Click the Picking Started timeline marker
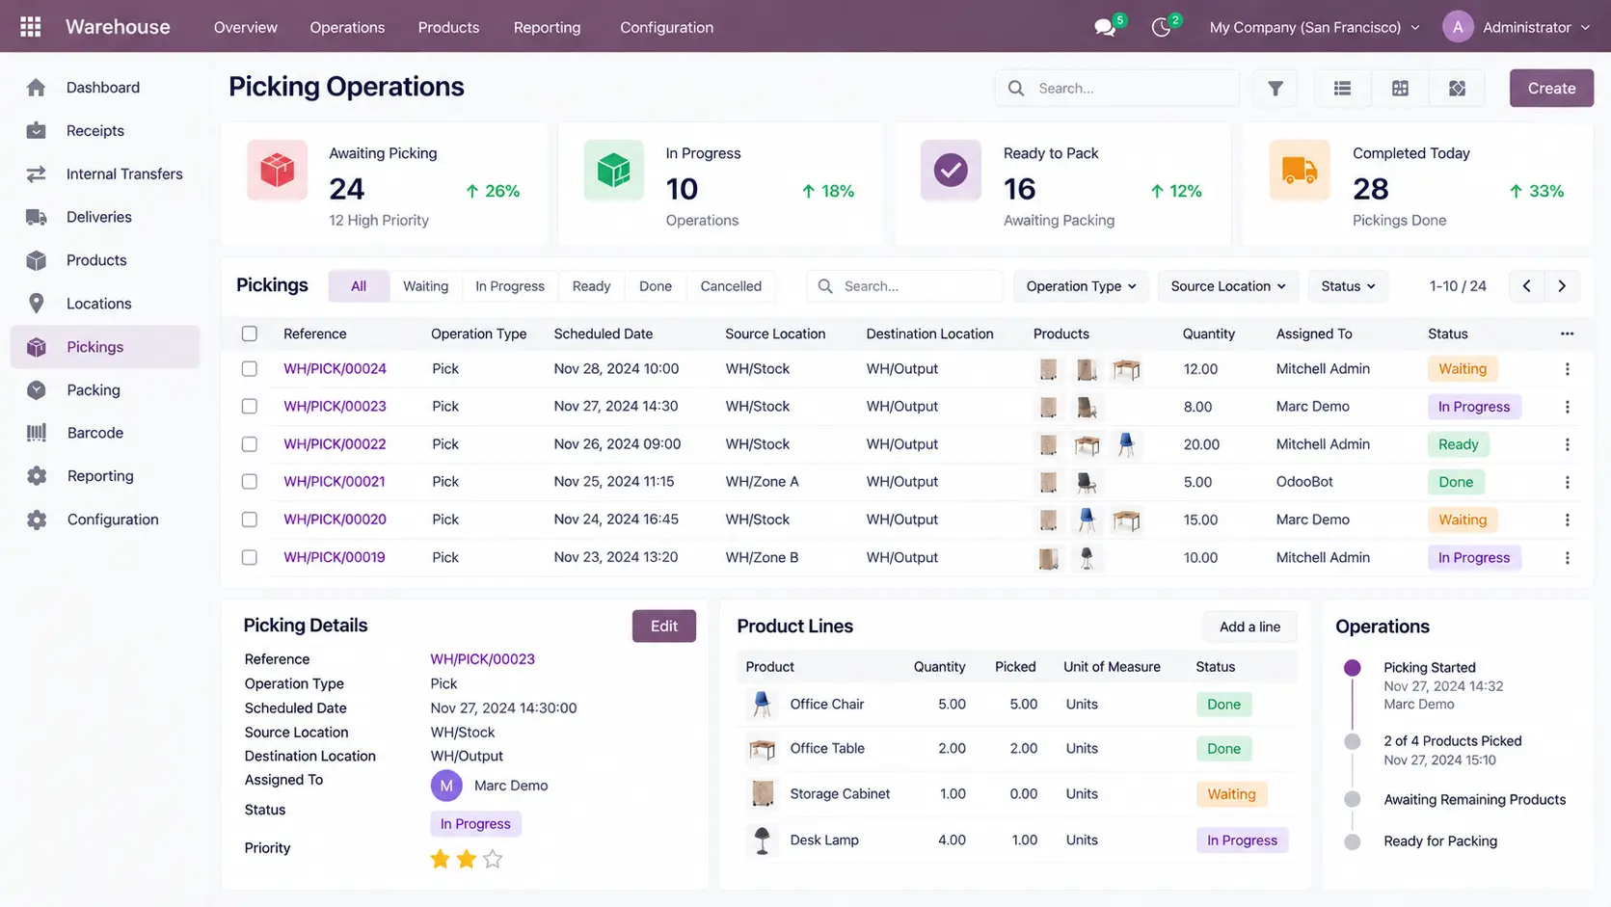1611x907 pixels. (1353, 668)
